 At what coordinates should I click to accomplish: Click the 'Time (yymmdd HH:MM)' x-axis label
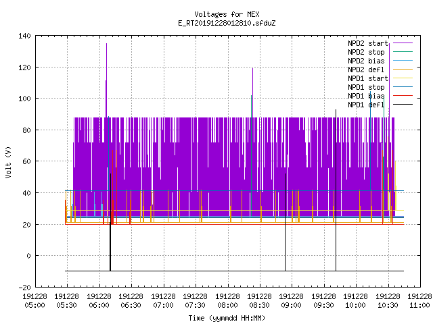(227, 318)
